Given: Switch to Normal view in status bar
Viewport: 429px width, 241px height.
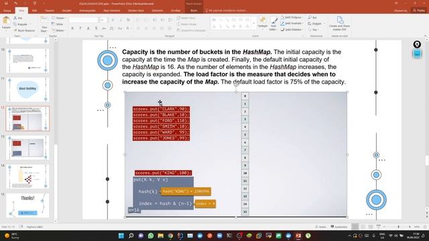Looking at the screenshot, I should pos(355,227).
